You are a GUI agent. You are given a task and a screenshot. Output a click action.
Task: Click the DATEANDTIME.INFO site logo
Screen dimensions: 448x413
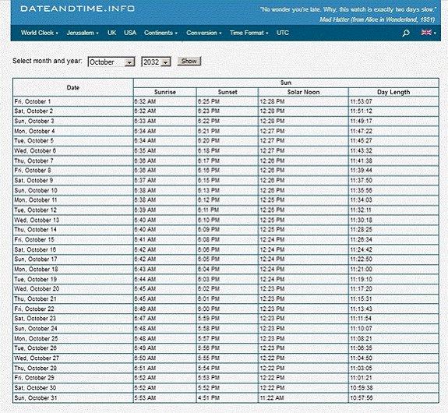(x=77, y=9)
